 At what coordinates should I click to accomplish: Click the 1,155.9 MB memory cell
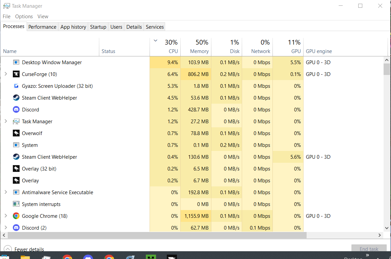pyautogui.click(x=196, y=216)
